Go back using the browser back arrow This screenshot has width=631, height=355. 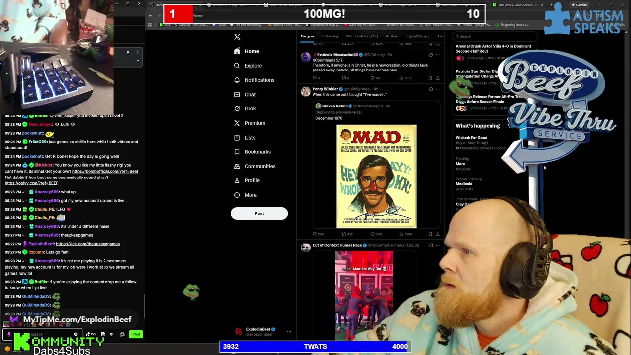pos(150,15)
